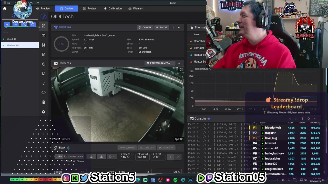Click the 0% print progress circle

[61, 44]
